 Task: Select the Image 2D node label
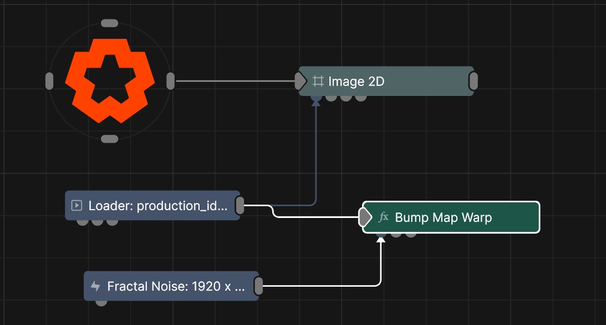click(x=356, y=82)
